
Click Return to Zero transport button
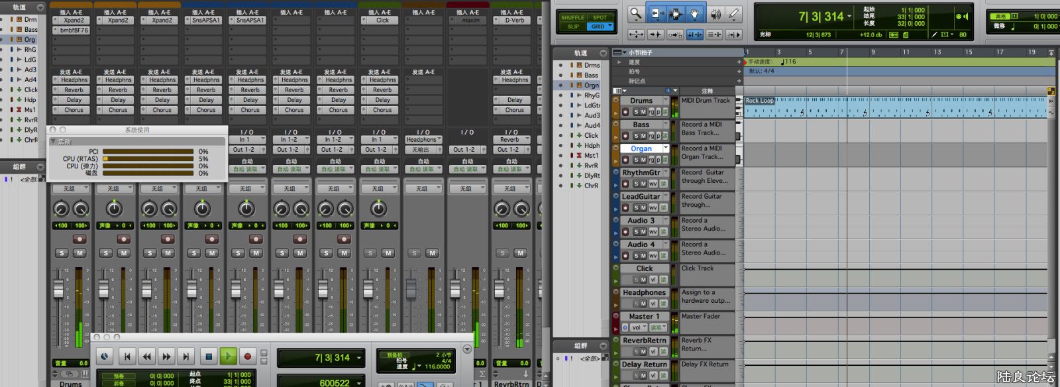tap(127, 357)
